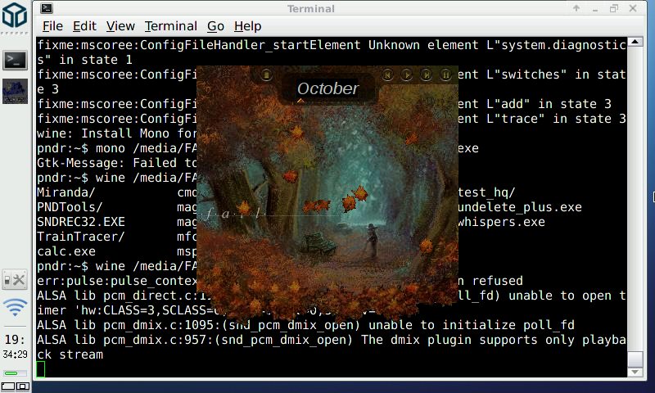655x393 pixels.
Task: Pause playback in the October widget
Action: point(445,75)
